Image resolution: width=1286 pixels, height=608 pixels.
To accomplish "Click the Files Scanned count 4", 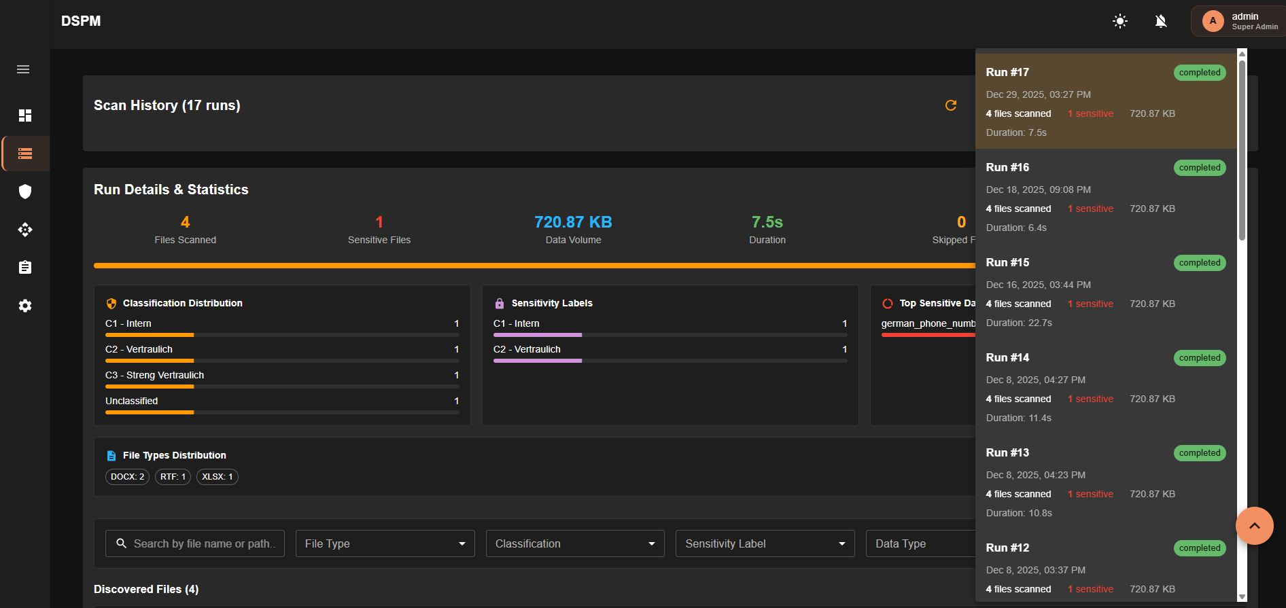I will coord(185,222).
